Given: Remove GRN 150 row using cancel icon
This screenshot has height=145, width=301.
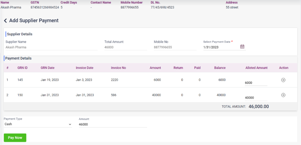Looking at the screenshot, I should 283,95.
